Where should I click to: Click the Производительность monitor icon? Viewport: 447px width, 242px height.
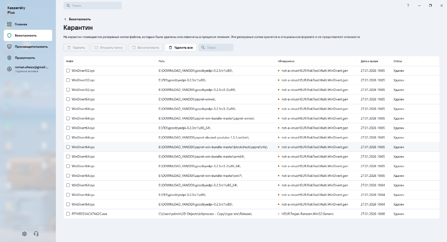9,47
